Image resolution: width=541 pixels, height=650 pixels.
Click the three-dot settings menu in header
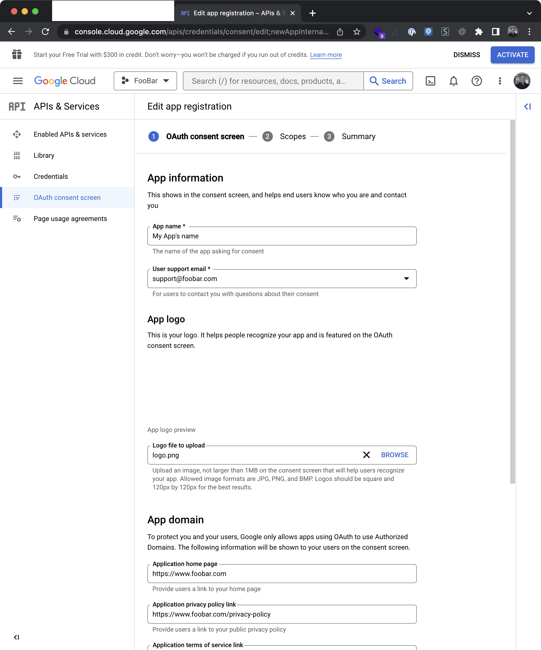click(499, 81)
